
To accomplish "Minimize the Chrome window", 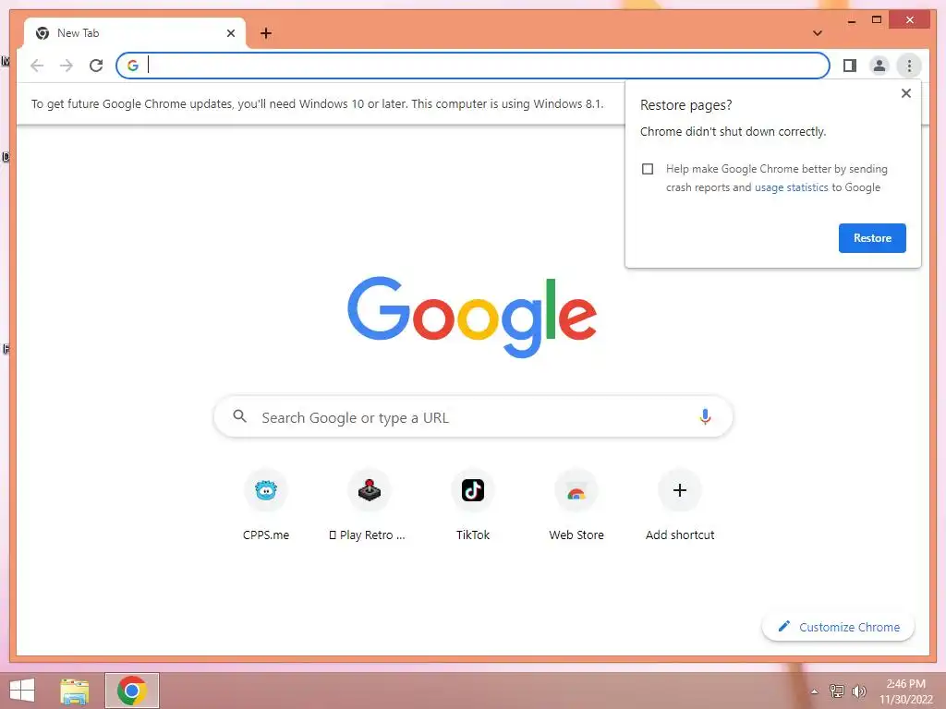I will click(851, 20).
